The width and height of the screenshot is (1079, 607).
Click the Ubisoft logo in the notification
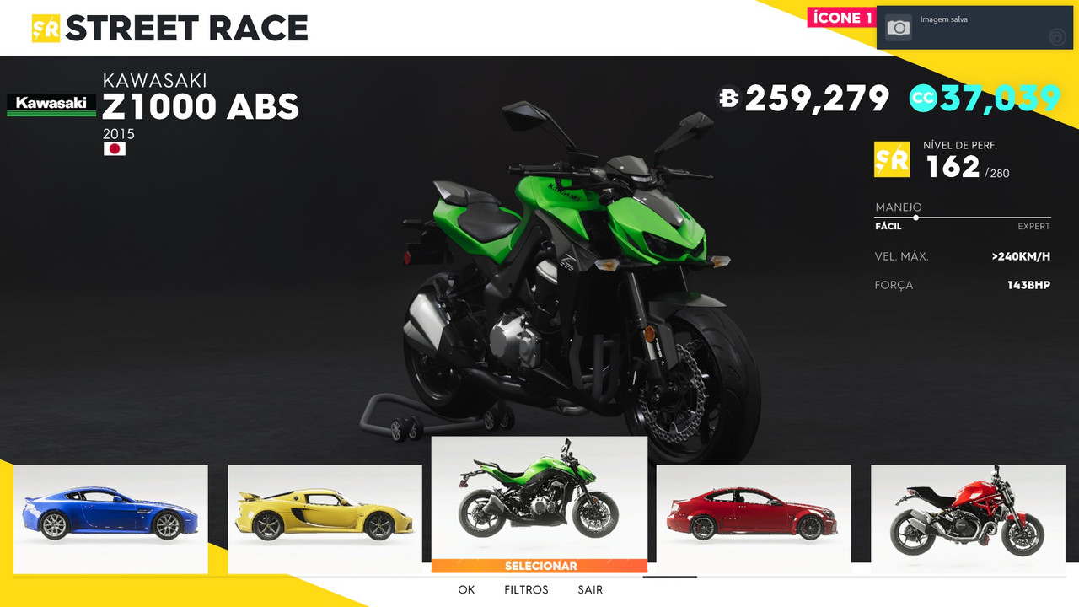tap(1056, 37)
